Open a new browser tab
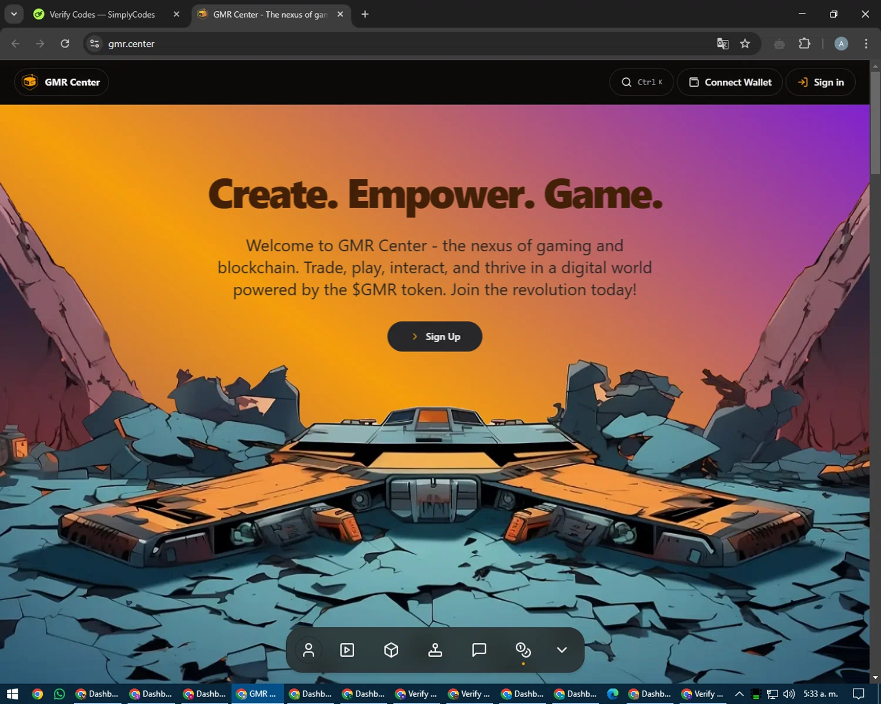 coord(365,14)
